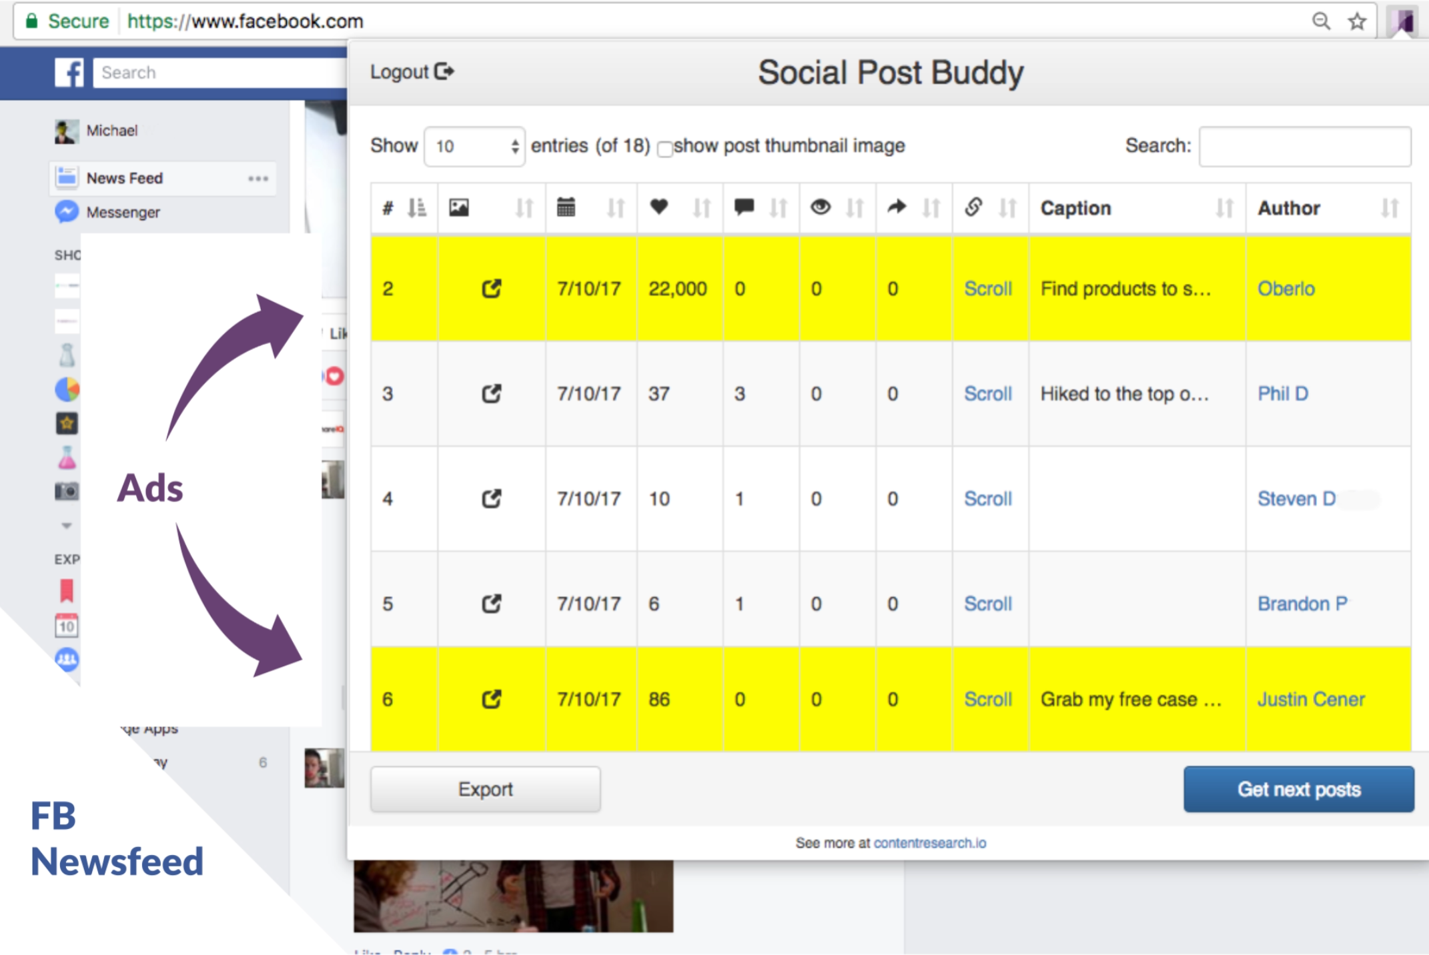
Task: Click inside the Social Post Buddy search field
Action: click(x=1304, y=146)
